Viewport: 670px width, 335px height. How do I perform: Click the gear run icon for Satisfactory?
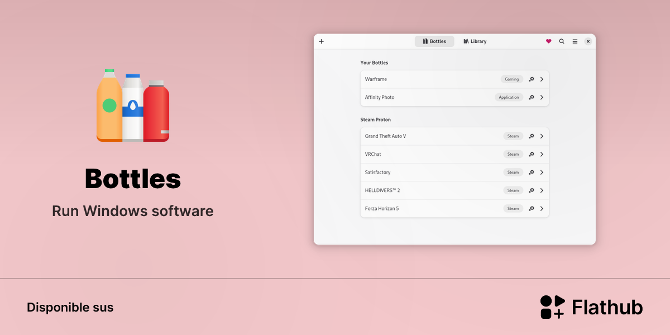click(x=532, y=173)
